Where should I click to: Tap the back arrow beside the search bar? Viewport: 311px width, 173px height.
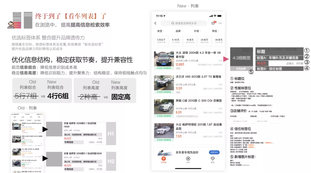click(x=155, y=23)
